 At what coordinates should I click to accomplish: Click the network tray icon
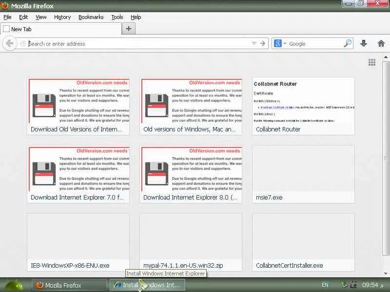click(353, 285)
